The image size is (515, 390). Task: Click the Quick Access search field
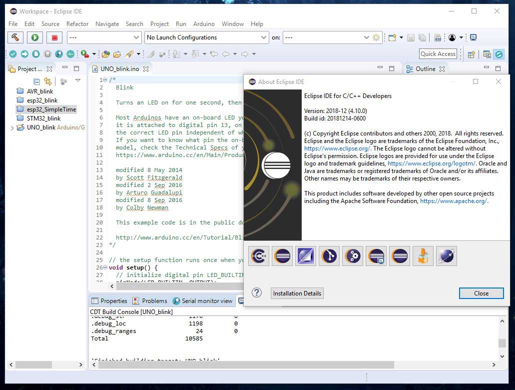coord(438,54)
